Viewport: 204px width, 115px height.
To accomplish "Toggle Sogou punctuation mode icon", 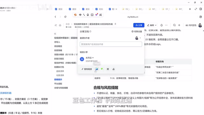I will coord(84,15).
